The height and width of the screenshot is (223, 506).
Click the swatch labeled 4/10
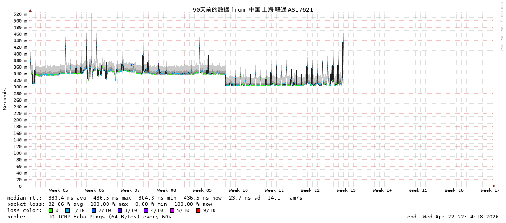(x=146, y=210)
